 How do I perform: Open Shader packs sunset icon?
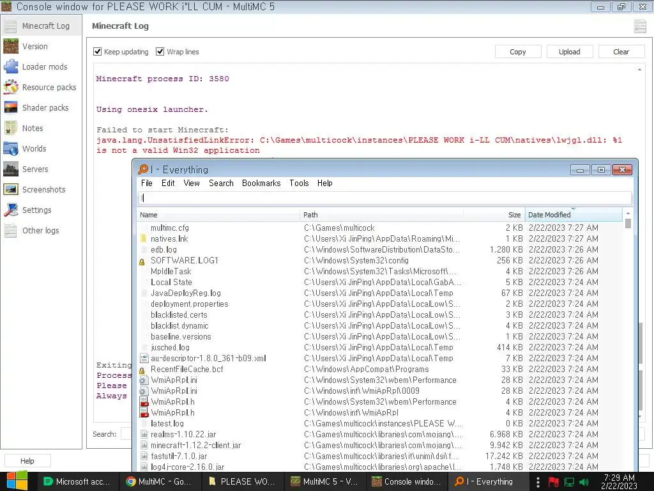tap(10, 107)
